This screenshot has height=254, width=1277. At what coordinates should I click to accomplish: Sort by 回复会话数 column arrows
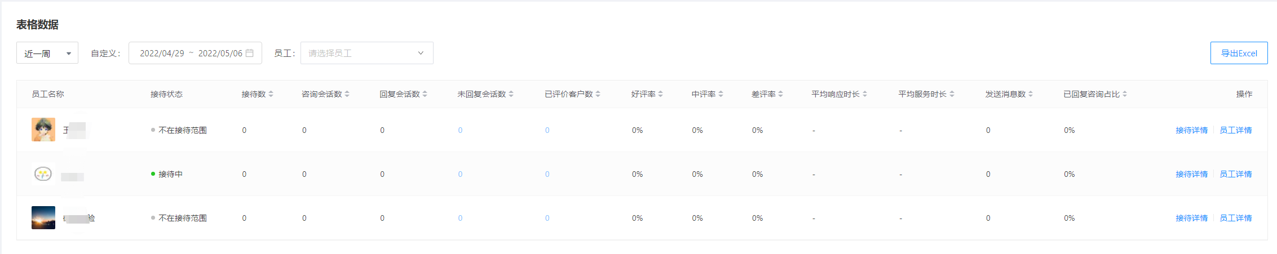[425, 94]
